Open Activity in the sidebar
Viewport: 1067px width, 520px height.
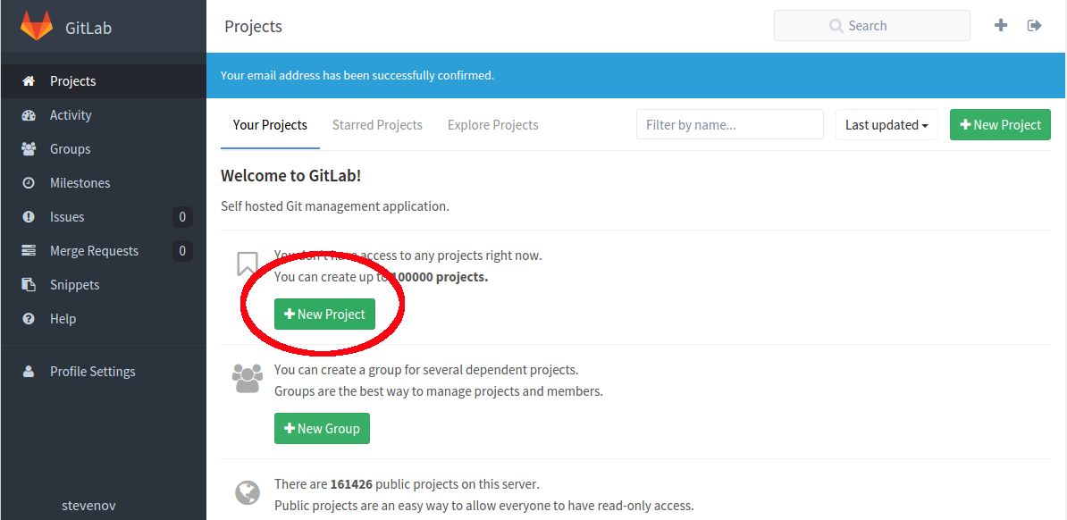pos(104,115)
